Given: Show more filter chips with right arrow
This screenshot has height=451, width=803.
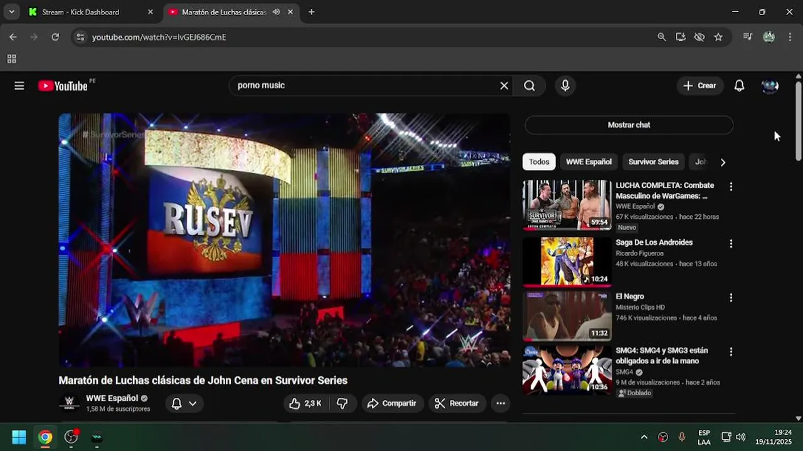Looking at the screenshot, I should 723,162.
